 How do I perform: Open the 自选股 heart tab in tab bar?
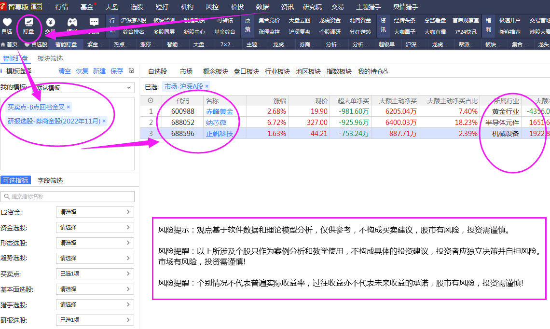[36, 44]
